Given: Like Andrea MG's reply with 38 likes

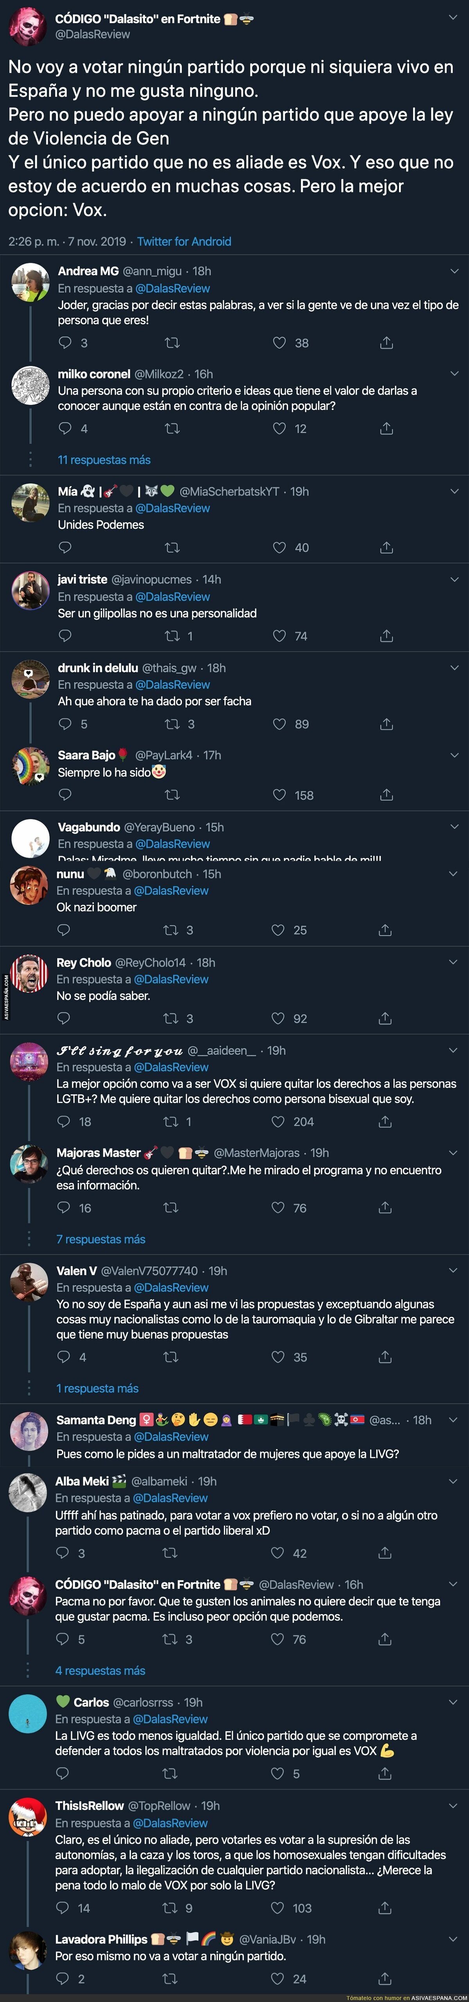Looking at the screenshot, I should point(279,343).
